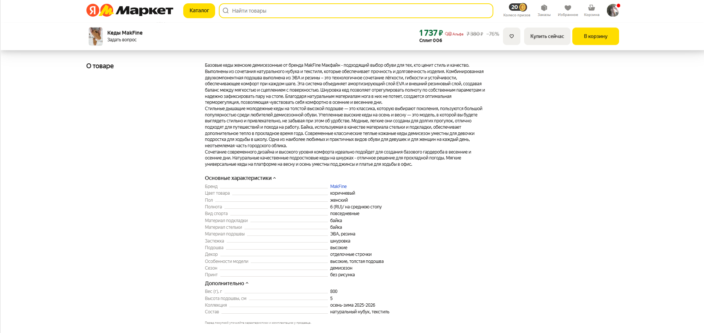Click the magnifier icon in search field

(226, 11)
